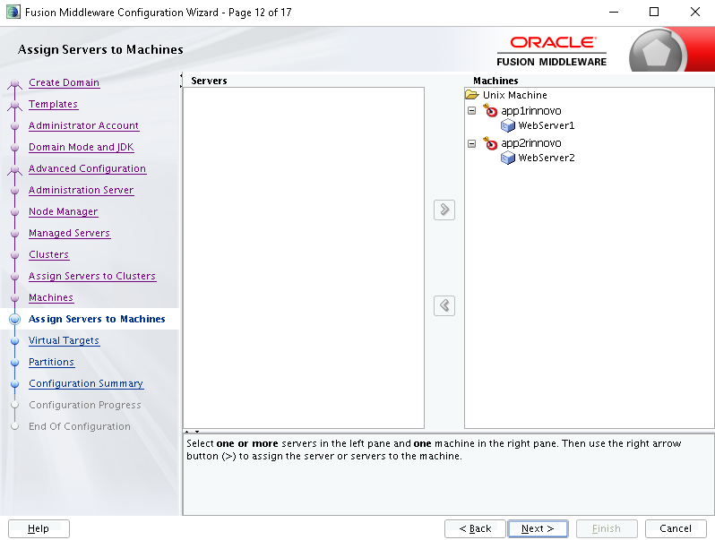Screen dimensions: 715x540
Task: Collapse the app2rinnovo machine node
Action: (x=472, y=143)
